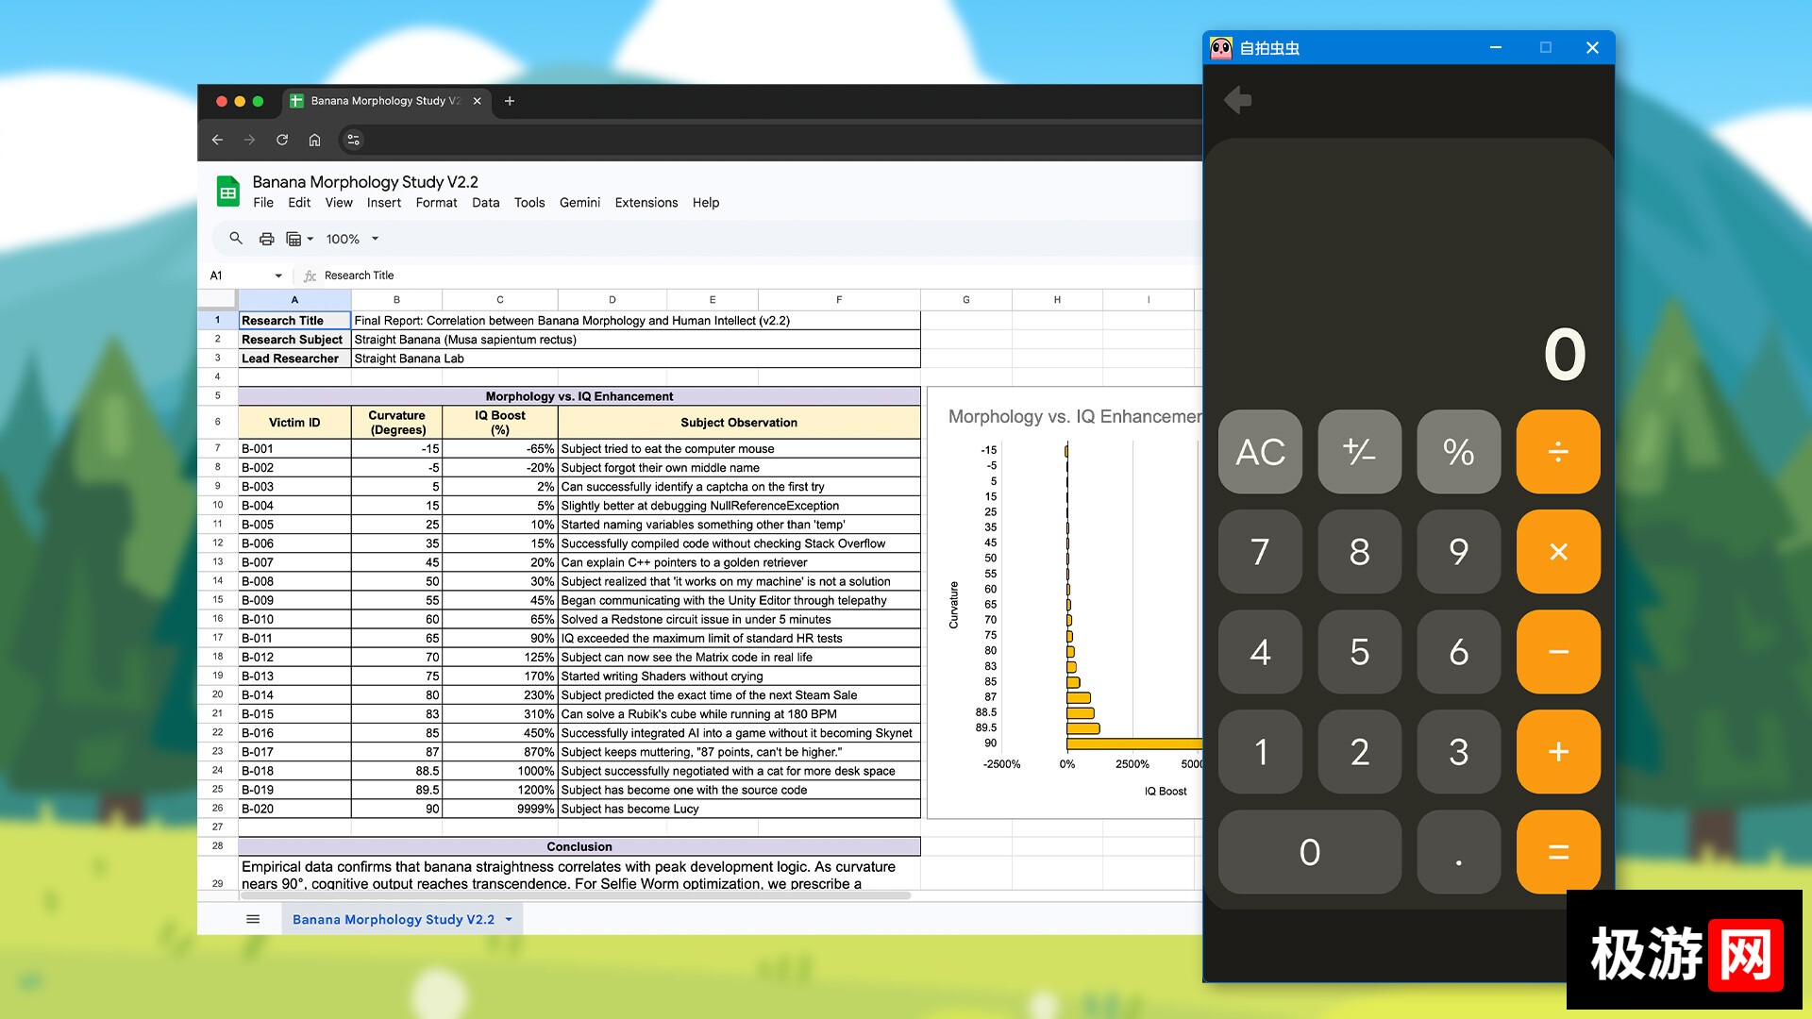Select cell containing B-014

(x=294, y=695)
